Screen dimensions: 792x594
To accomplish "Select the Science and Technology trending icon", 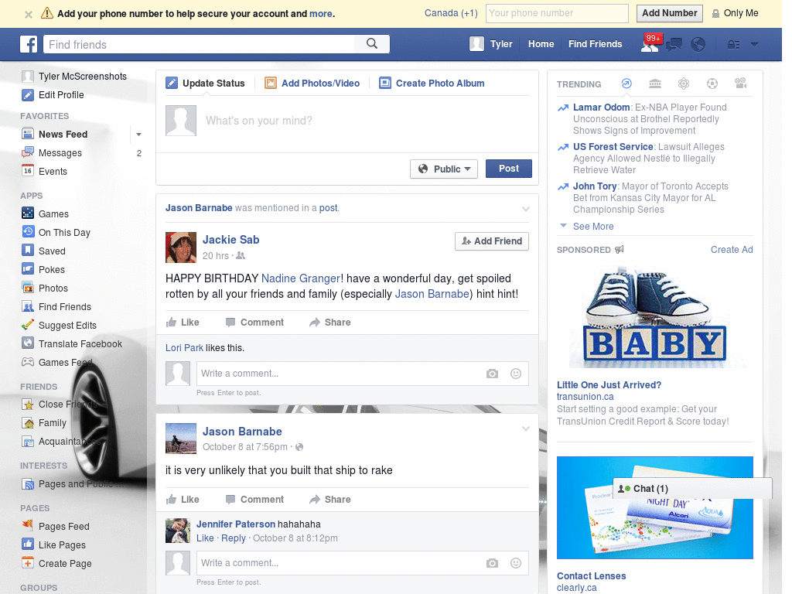I will 684,84.
